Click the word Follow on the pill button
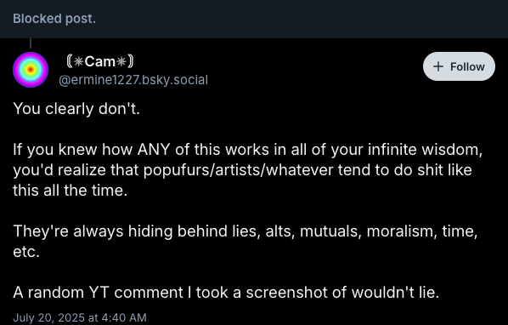The image size is (508, 325). point(467,67)
